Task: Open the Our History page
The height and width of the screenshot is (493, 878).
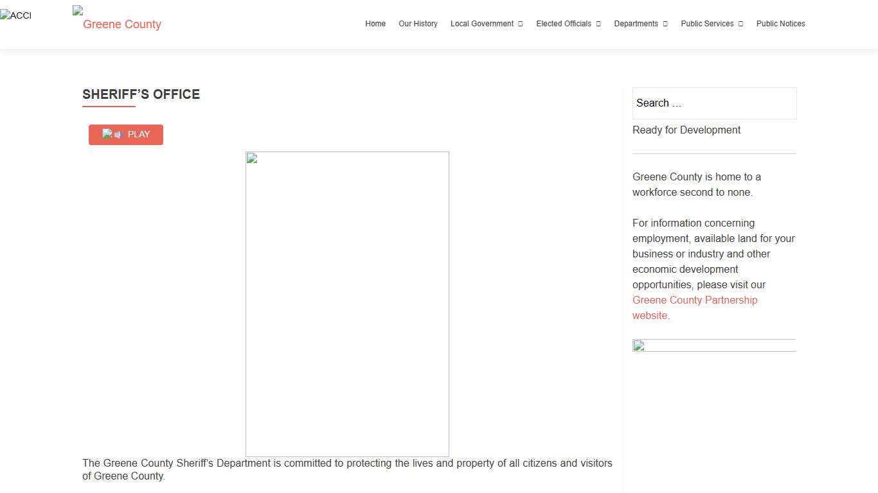Action: pos(418,24)
